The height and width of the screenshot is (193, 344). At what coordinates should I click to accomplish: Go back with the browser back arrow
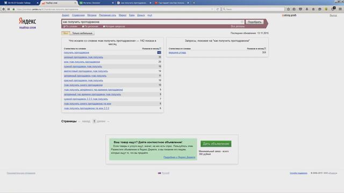tap(4, 9)
